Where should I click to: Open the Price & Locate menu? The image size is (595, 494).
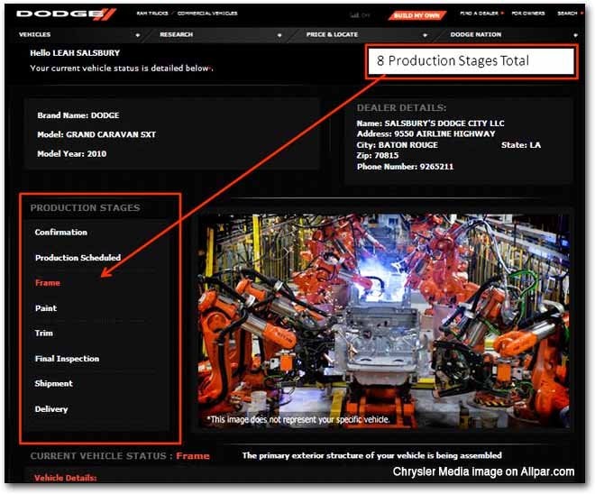click(x=332, y=34)
